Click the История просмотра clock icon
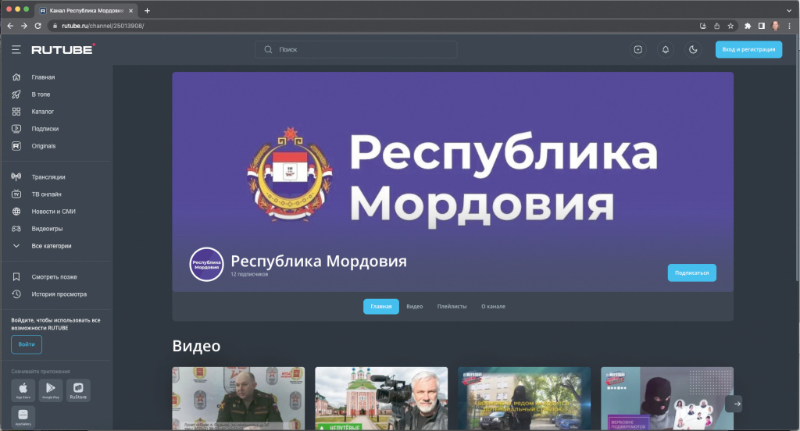The height and width of the screenshot is (431, 800). point(16,294)
